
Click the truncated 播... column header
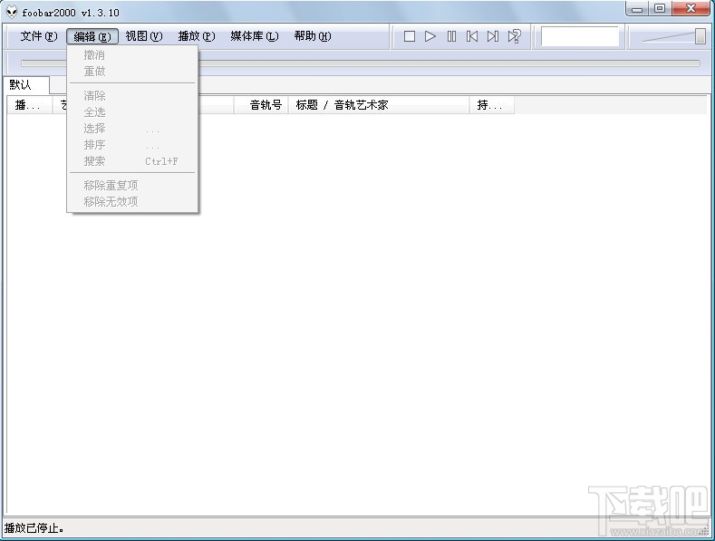click(x=30, y=105)
